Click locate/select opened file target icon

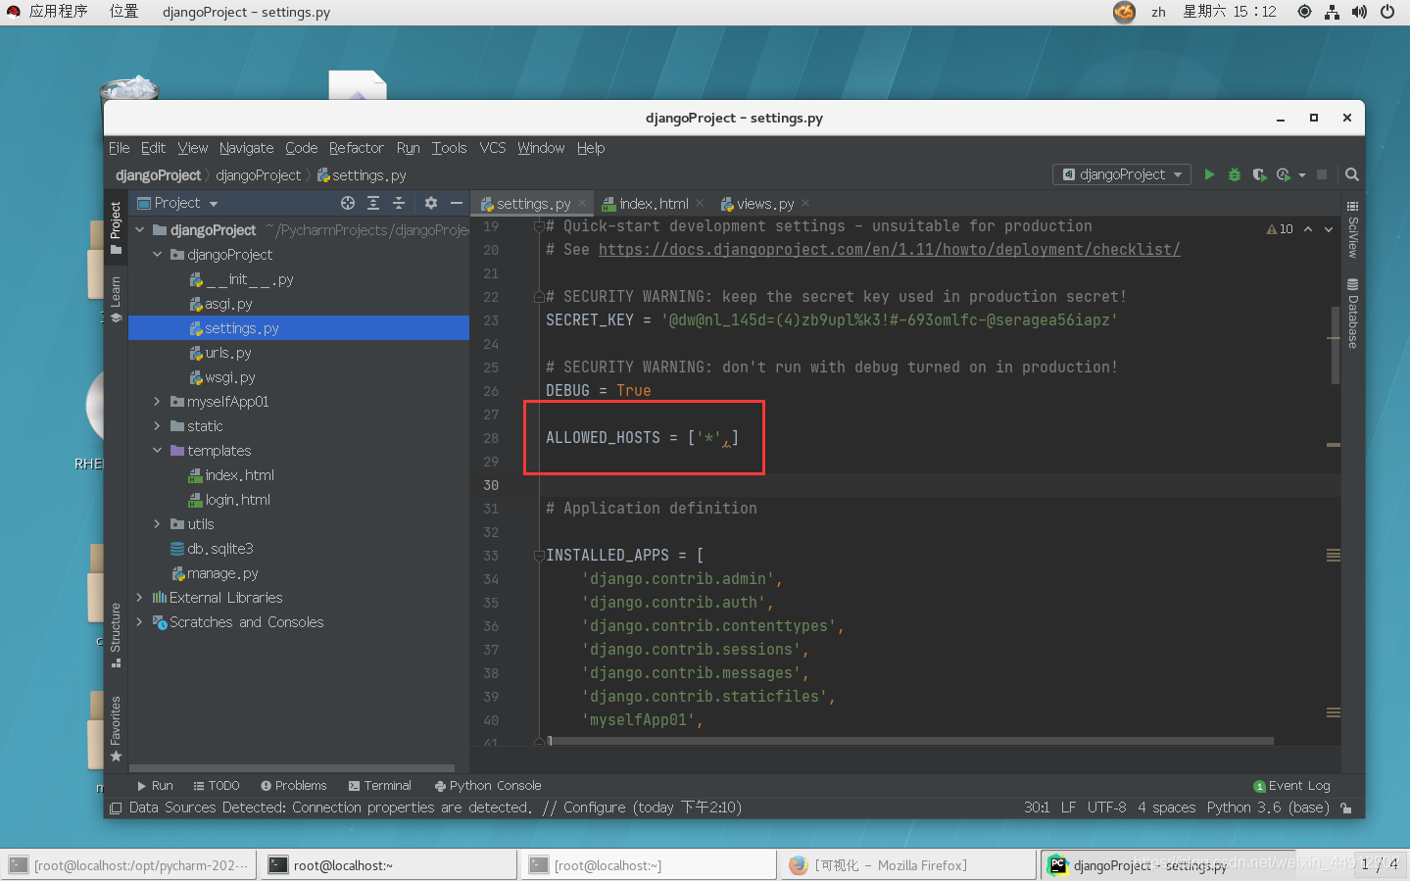point(348,203)
